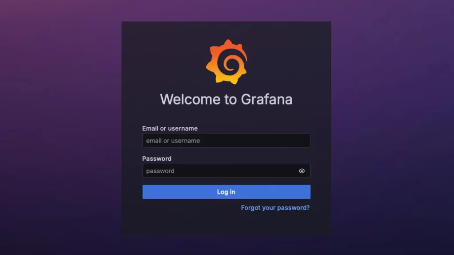Click the email or username placeholder text
The width and height of the screenshot is (454, 255).
point(173,141)
